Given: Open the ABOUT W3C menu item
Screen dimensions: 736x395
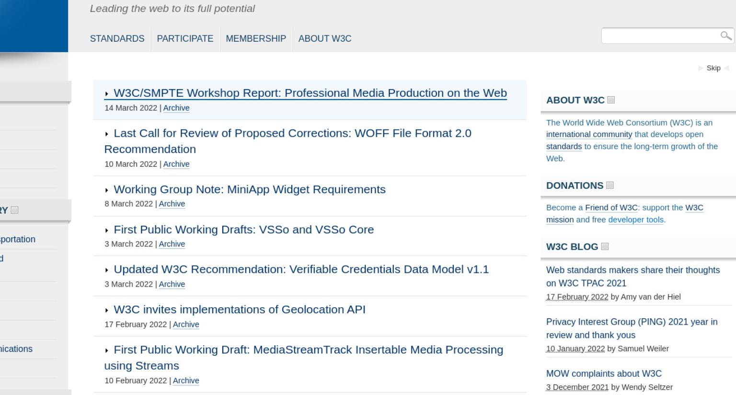Looking at the screenshot, I should (325, 39).
